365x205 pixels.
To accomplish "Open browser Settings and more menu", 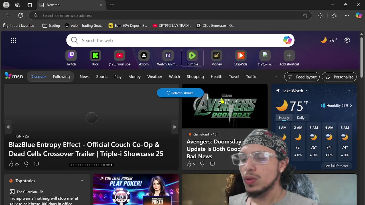I will coord(347,15).
